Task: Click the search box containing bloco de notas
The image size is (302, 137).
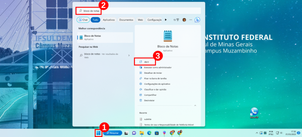Action: coord(138,11)
